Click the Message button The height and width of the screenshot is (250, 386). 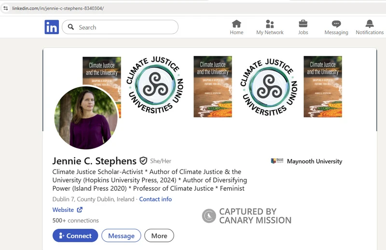coord(121,236)
